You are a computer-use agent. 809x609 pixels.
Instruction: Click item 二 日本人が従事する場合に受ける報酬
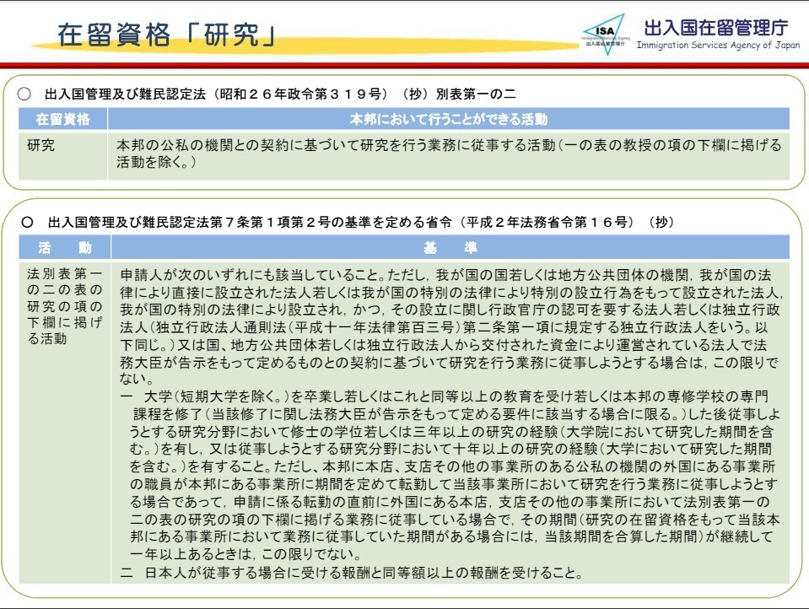352,573
